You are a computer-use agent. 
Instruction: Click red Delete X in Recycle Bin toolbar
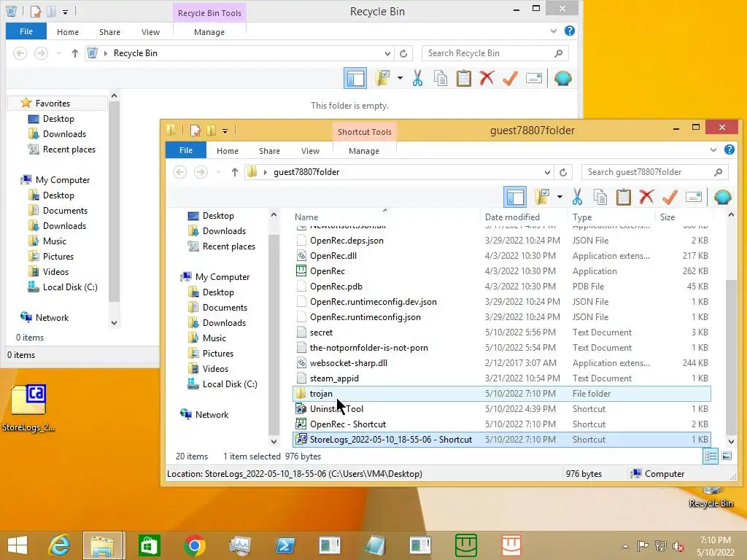(487, 78)
